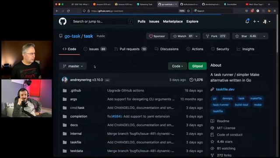This screenshot has height=158, width=280.
Task: Open the go-task organization link
Action: tap(72, 36)
